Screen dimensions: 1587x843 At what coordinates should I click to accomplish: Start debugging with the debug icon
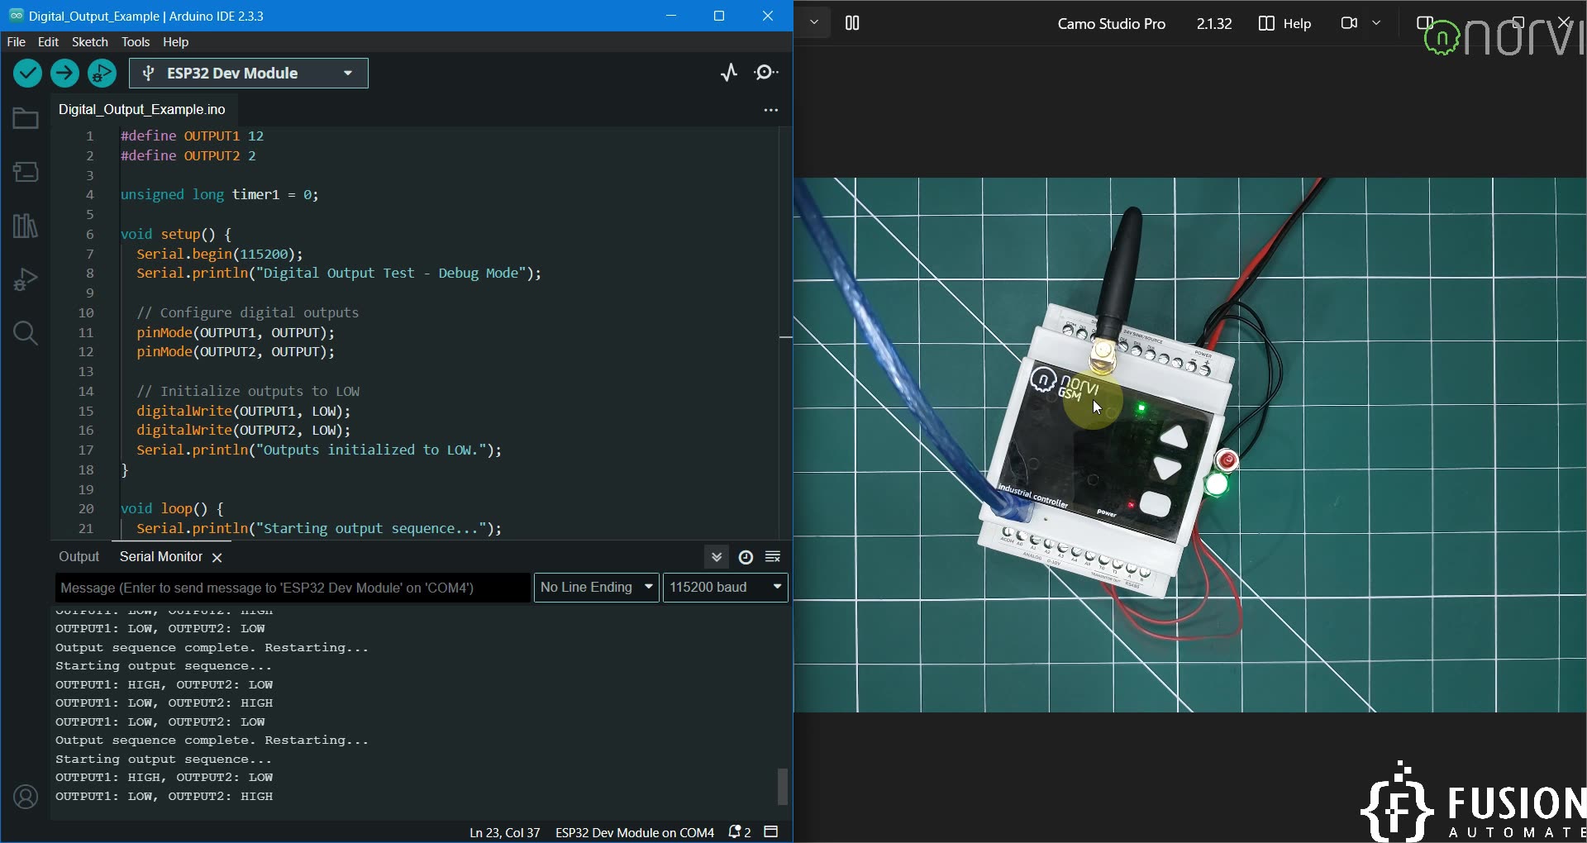pyautogui.click(x=102, y=73)
